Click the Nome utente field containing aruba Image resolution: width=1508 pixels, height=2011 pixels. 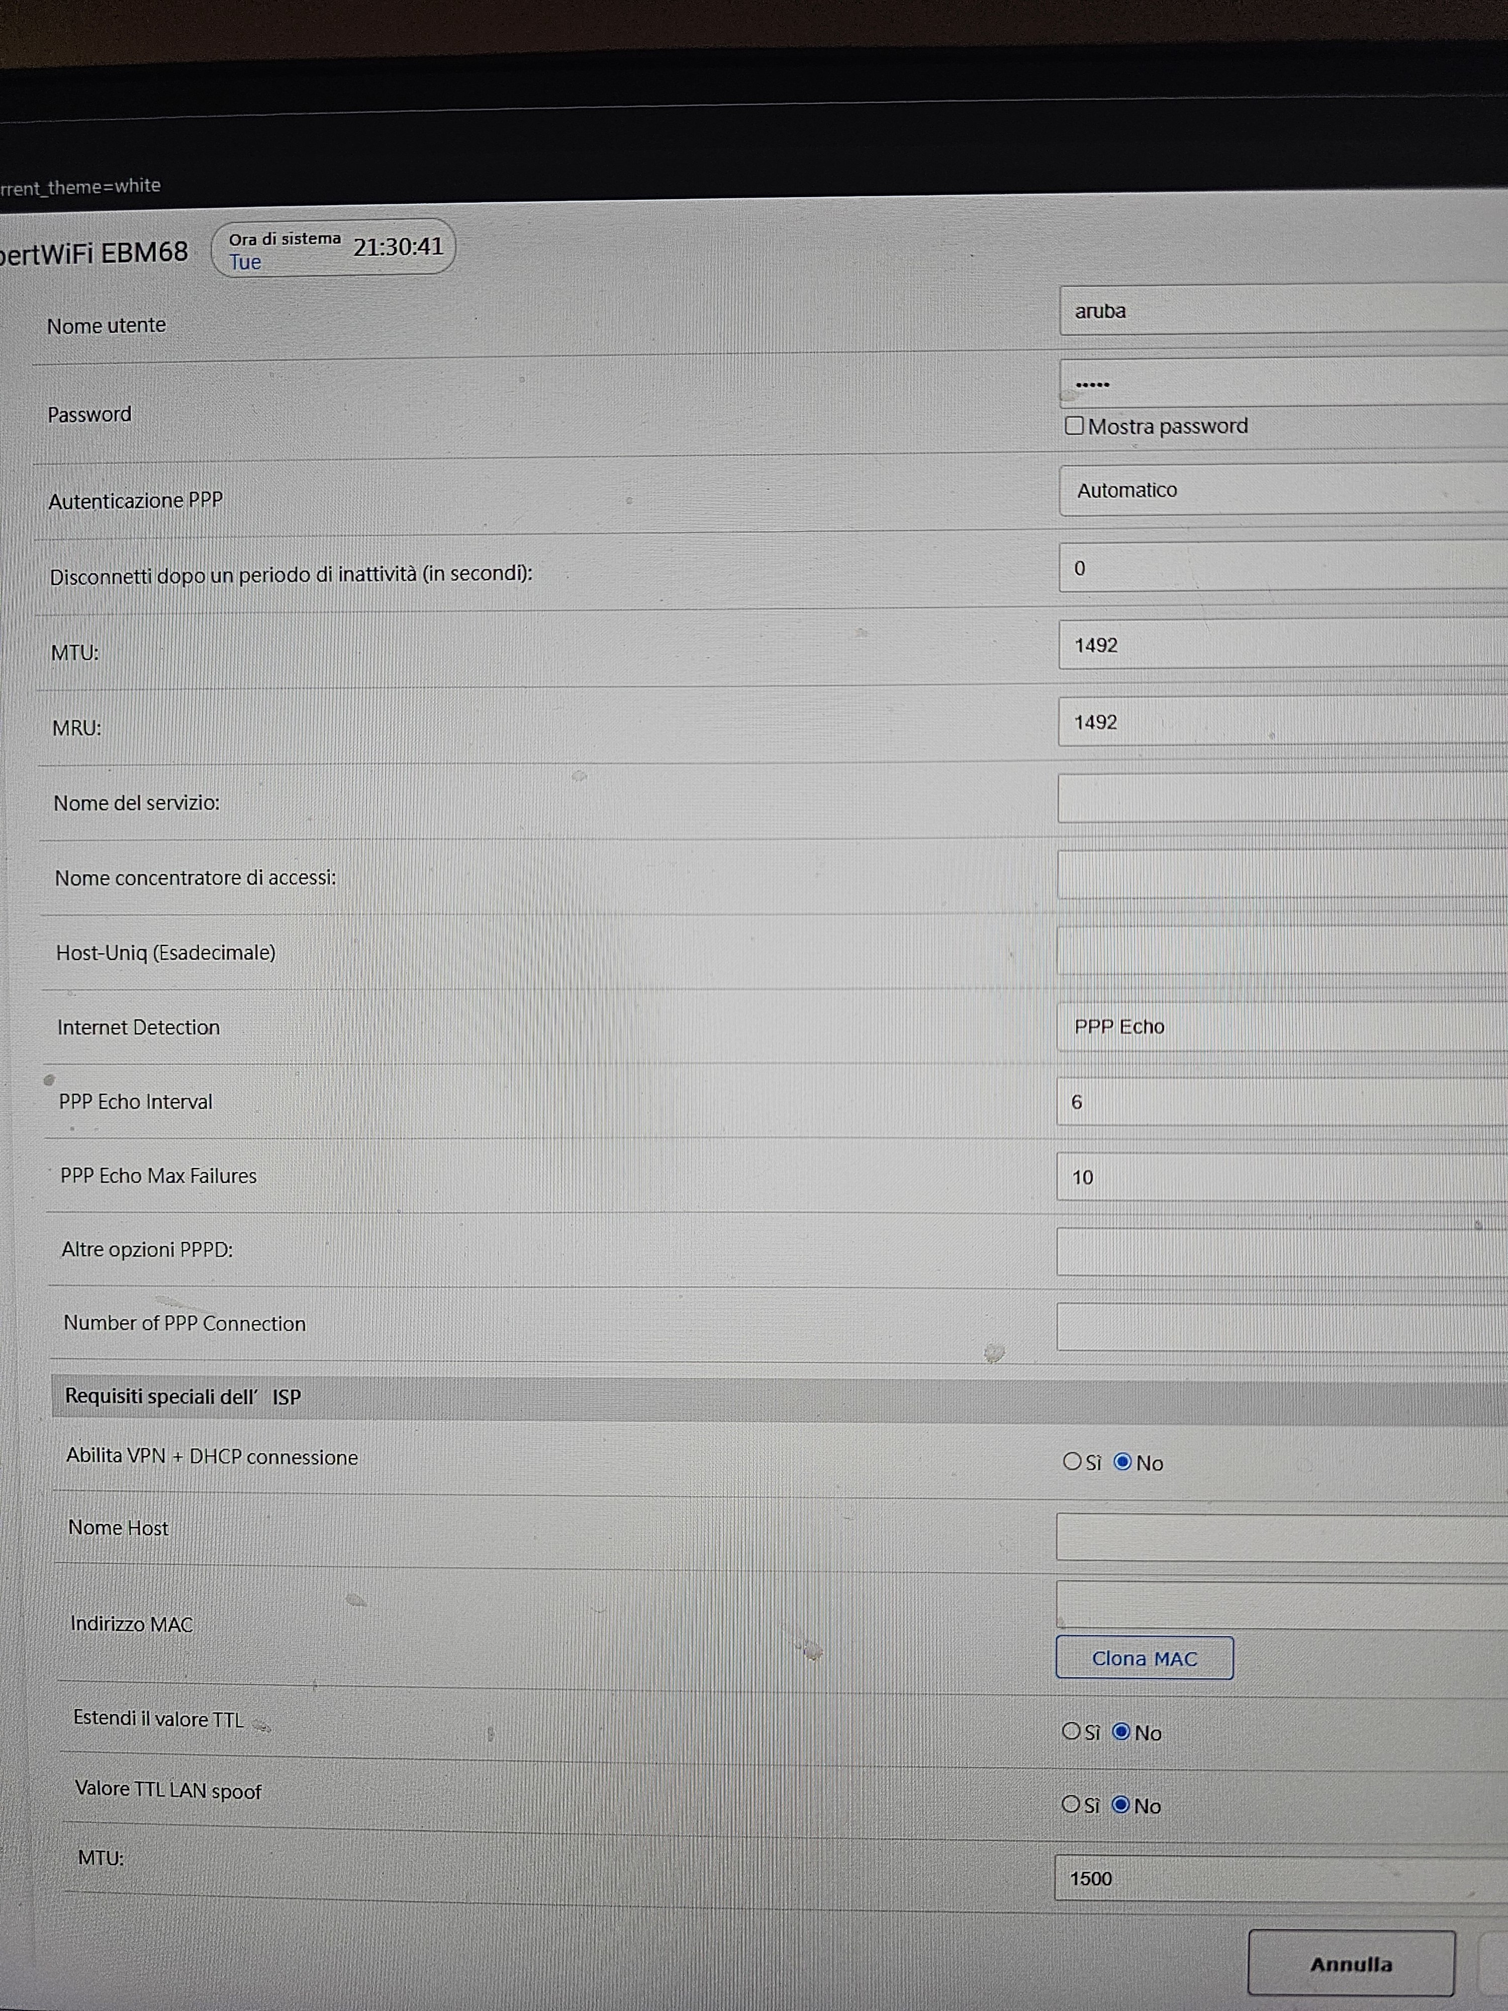[1282, 311]
